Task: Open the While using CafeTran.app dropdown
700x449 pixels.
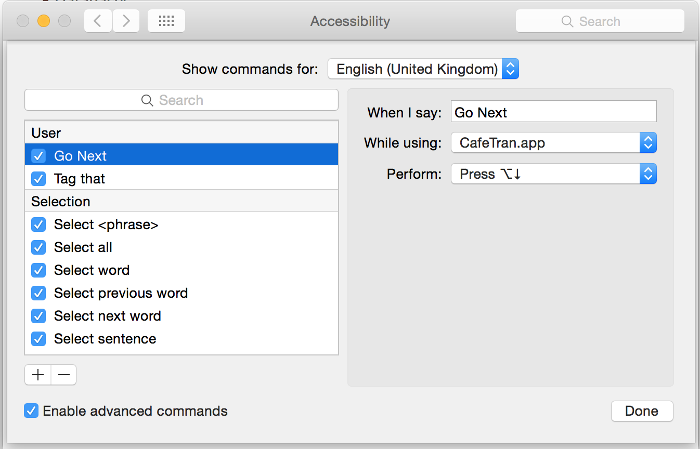Action: [553, 143]
